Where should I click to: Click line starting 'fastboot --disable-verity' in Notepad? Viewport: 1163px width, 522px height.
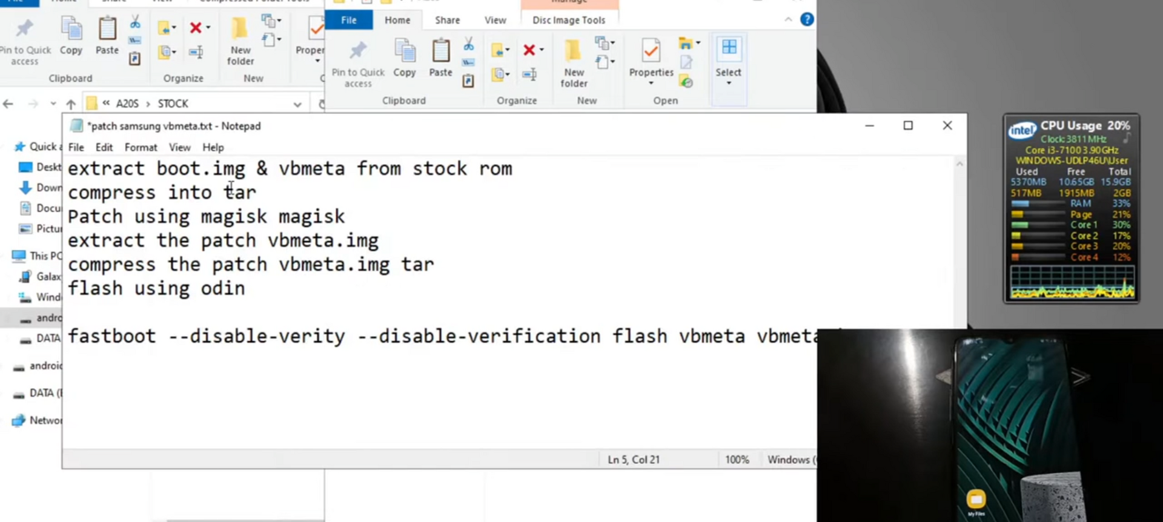coord(442,336)
